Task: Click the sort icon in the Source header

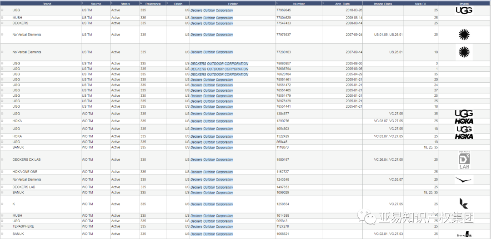Action: [x=83, y=4]
